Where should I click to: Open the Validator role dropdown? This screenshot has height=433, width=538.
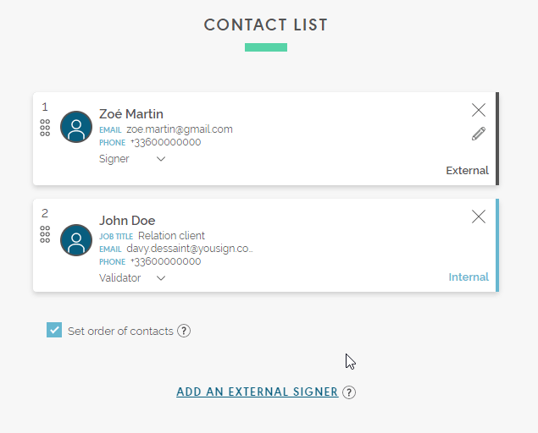(132, 278)
